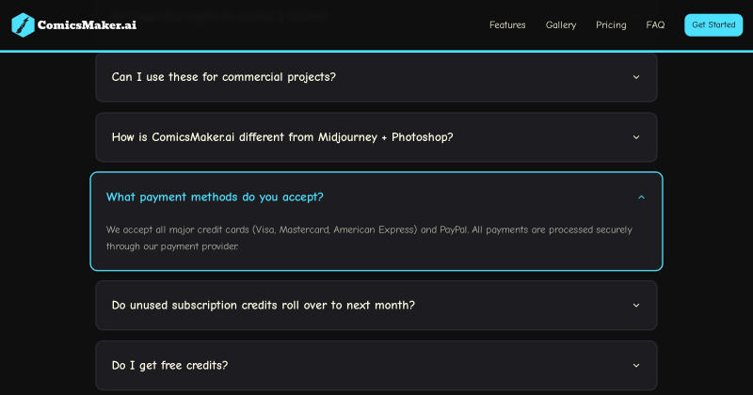The width and height of the screenshot is (753, 395).
Task: Click the payment methods answer paragraph text
Action: (x=369, y=238)
